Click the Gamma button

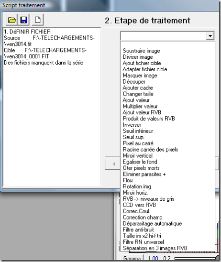[x=132, y=258]
